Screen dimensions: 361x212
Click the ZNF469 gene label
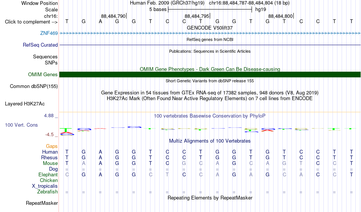coord(49,33)
